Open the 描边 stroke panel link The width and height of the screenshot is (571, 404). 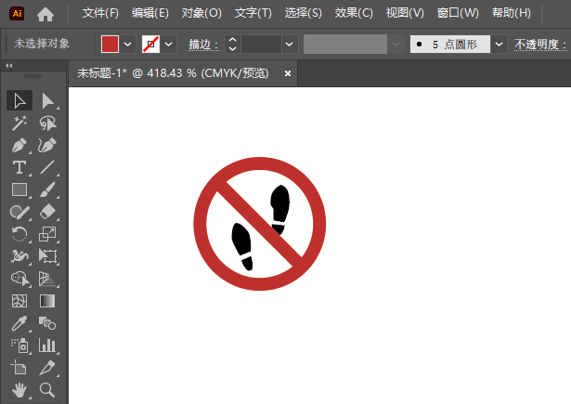coord(203,45)
